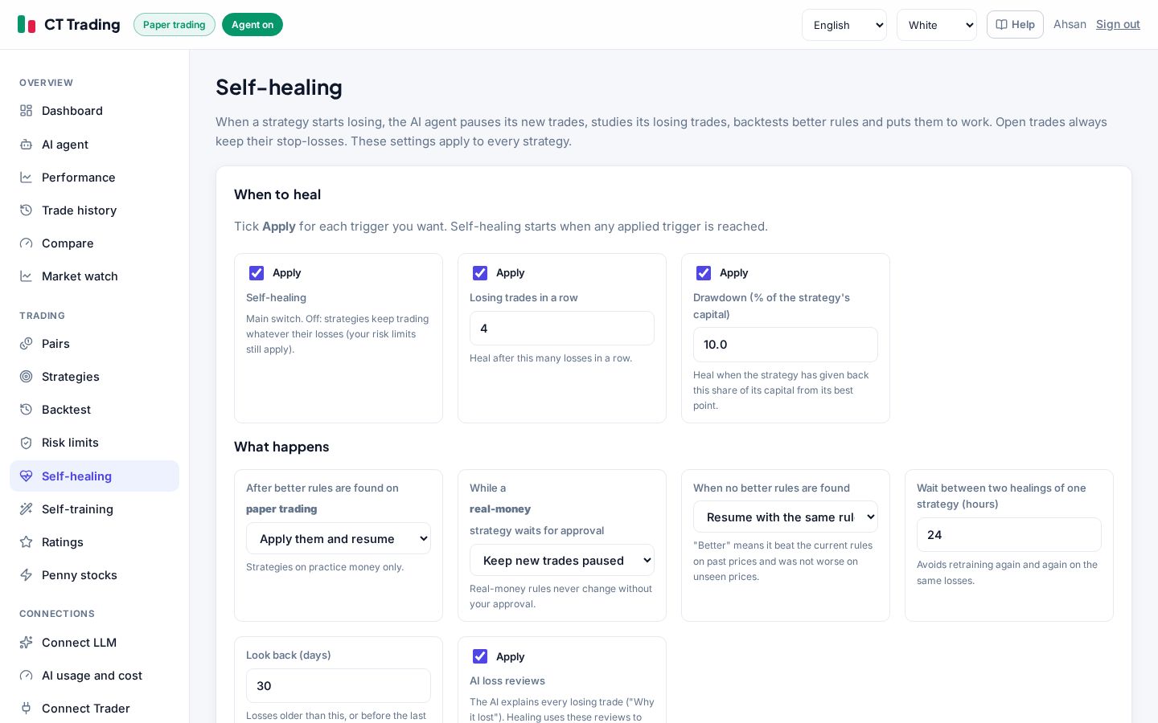Untick Apply for Losing trades in a row
The image size is (1158, 723).
(480, 273)
